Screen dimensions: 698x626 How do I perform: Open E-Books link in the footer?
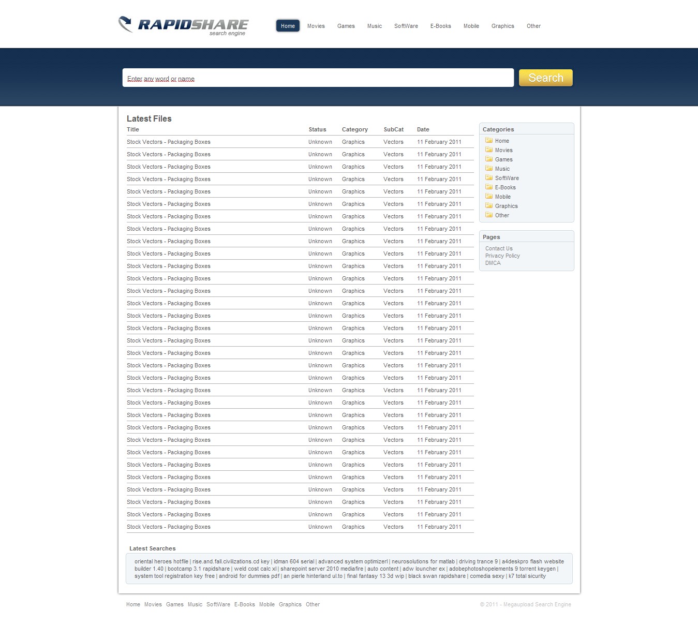[245, 604]
